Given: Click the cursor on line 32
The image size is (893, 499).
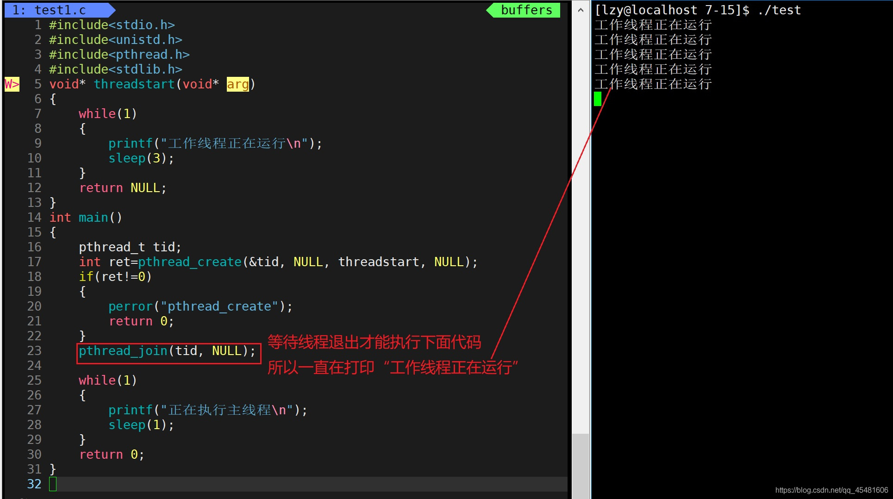Looking at the screenshot, I should pyautogui.click(x=53, y=484).
